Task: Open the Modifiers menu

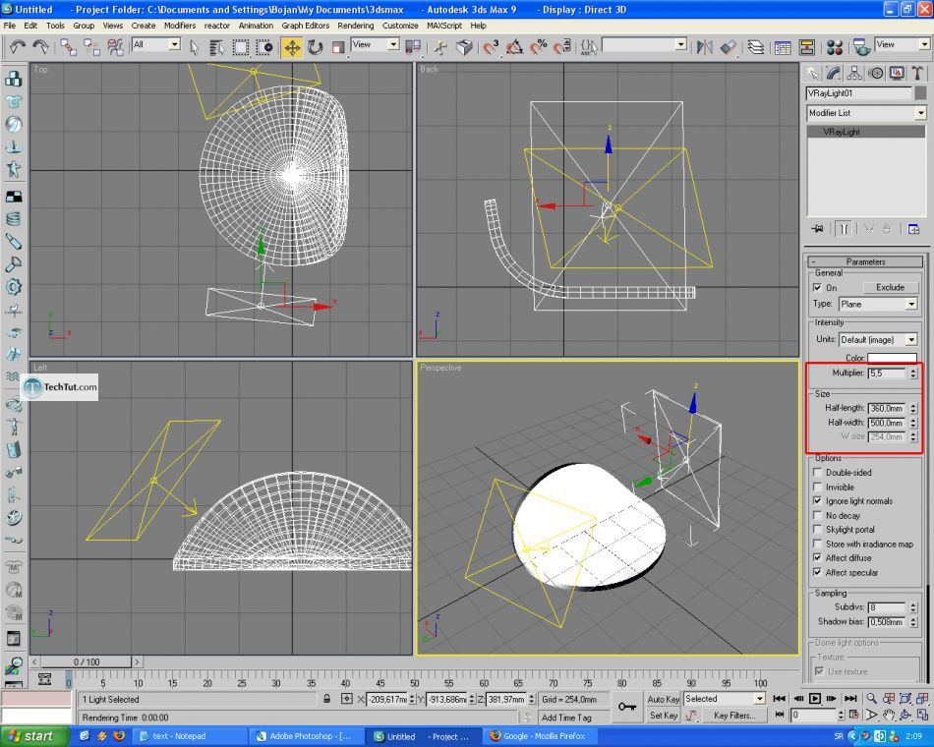Action: point(179,26)
